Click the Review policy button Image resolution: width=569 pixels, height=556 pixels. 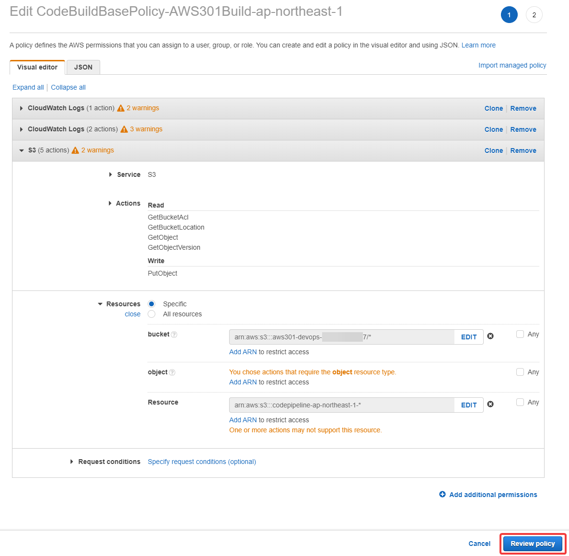(533, 544)
